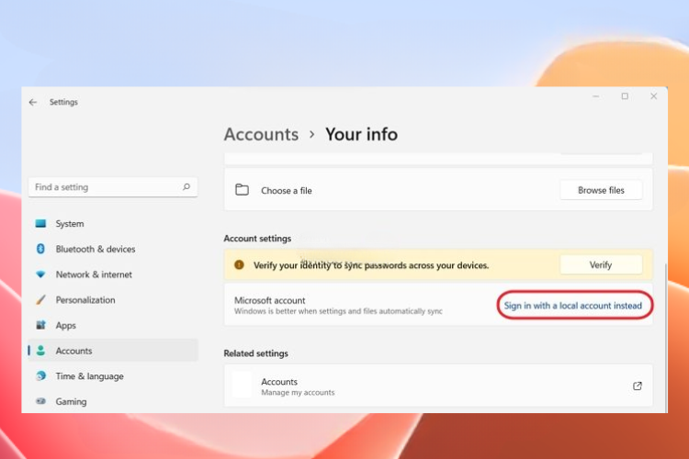Select Personalization in the sidebar
689x459 pixels.
pos(113,300)
